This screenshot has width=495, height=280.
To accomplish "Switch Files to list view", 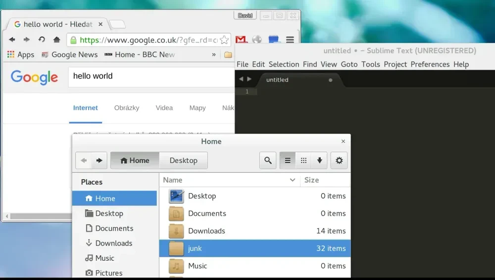I will click(x=288, y=160).
